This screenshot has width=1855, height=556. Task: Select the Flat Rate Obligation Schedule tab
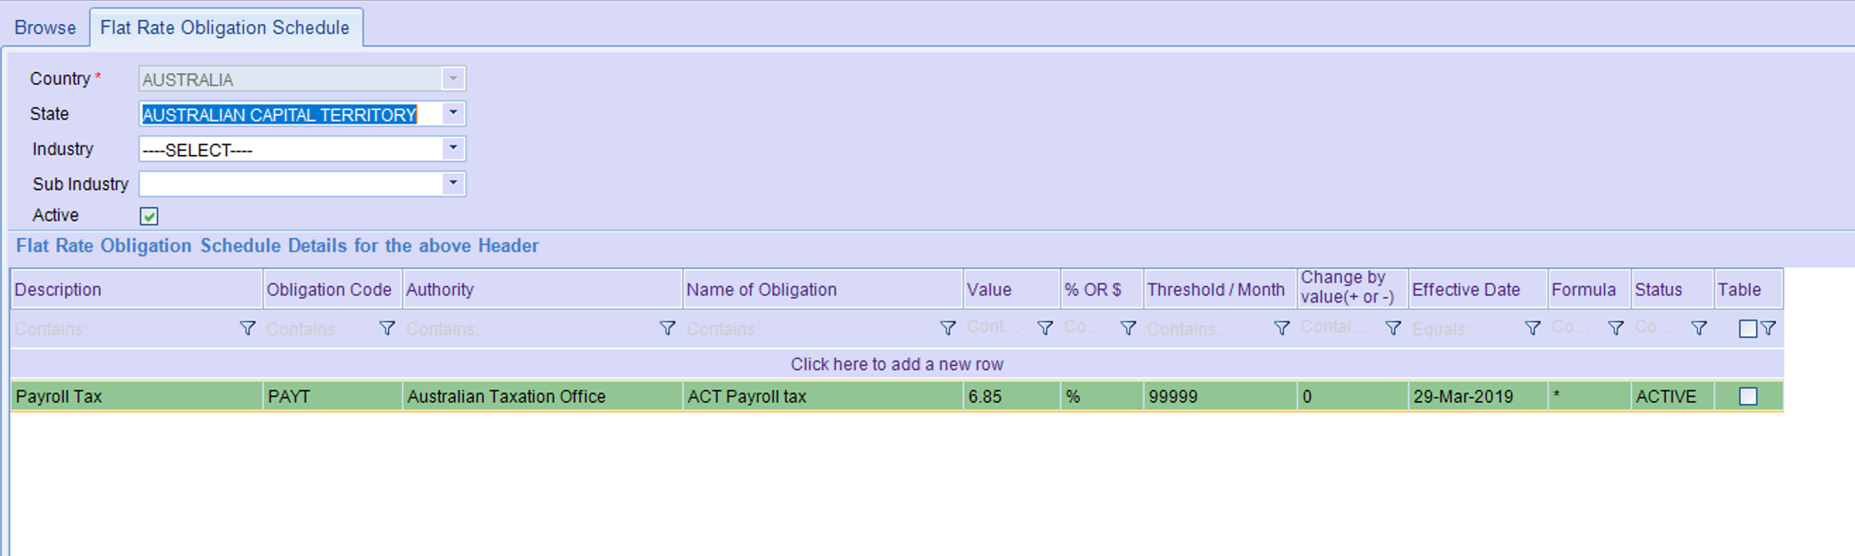225,28
